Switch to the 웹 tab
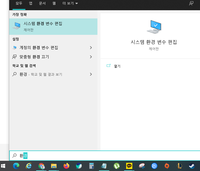 [x=54, y=3]
